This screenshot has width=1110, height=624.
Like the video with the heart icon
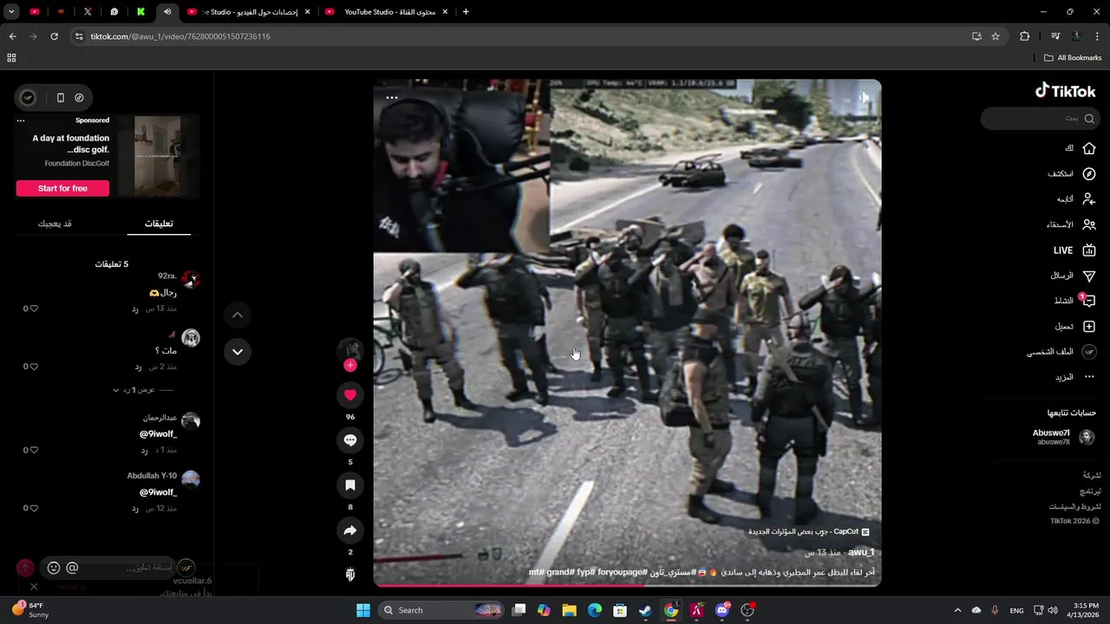pos(350,395)
